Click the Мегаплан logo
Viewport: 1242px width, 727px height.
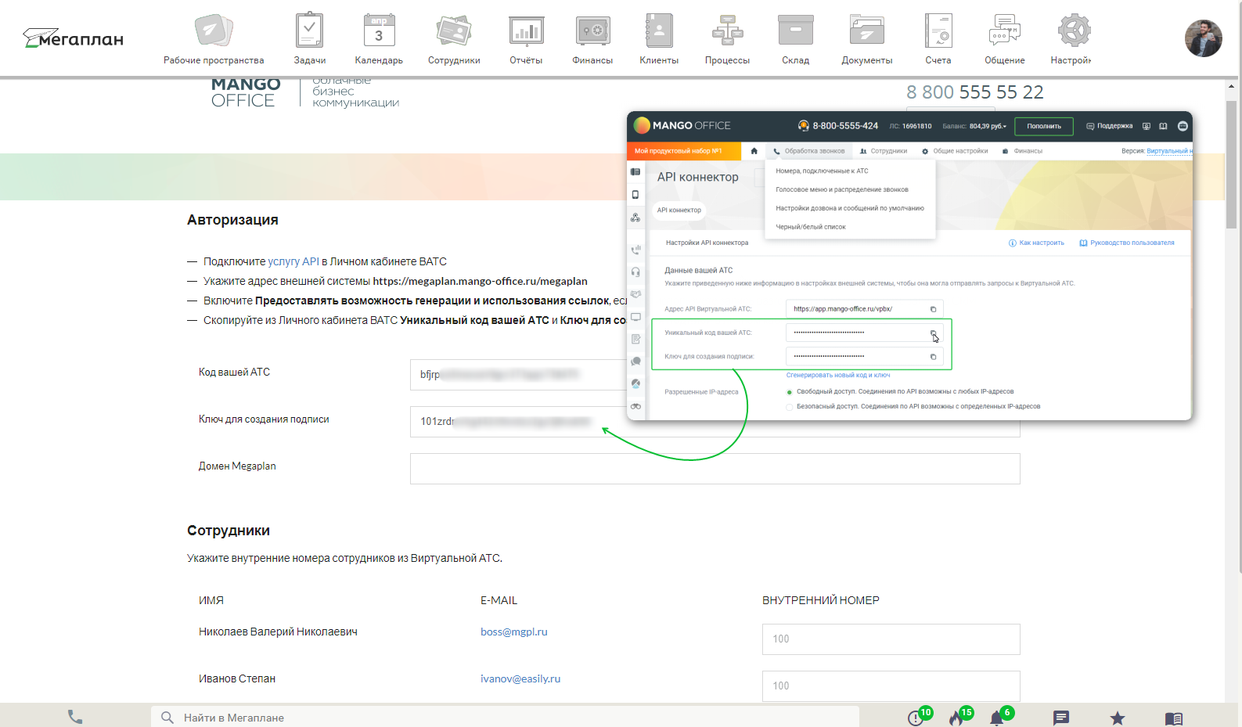(x=73, y=38)
